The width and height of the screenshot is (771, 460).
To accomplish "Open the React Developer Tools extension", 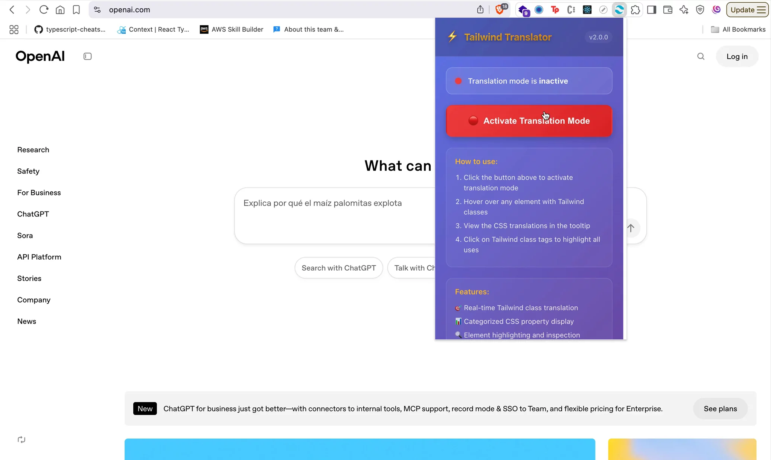I will 587,10.
